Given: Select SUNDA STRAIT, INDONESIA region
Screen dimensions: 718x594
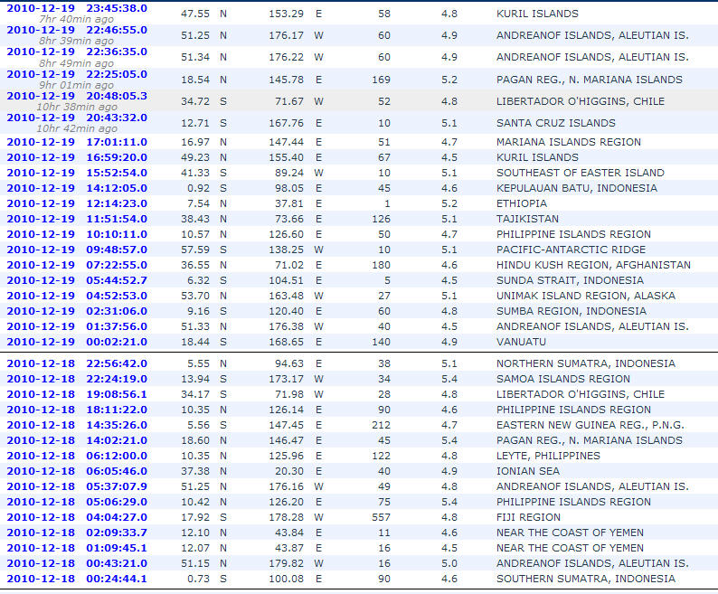Looking at the screenshot, I should [570, 280].
